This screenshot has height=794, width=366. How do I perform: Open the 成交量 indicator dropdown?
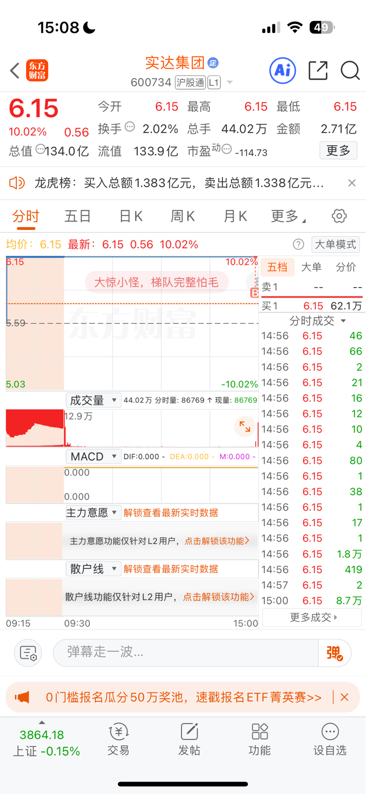click(x=93, y=400)
